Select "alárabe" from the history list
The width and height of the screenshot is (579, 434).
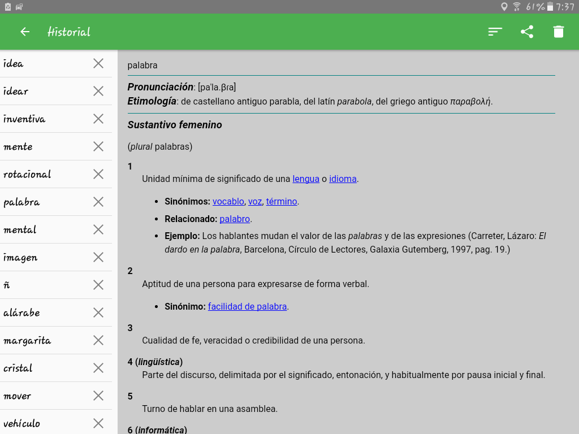tap(34, 312)
